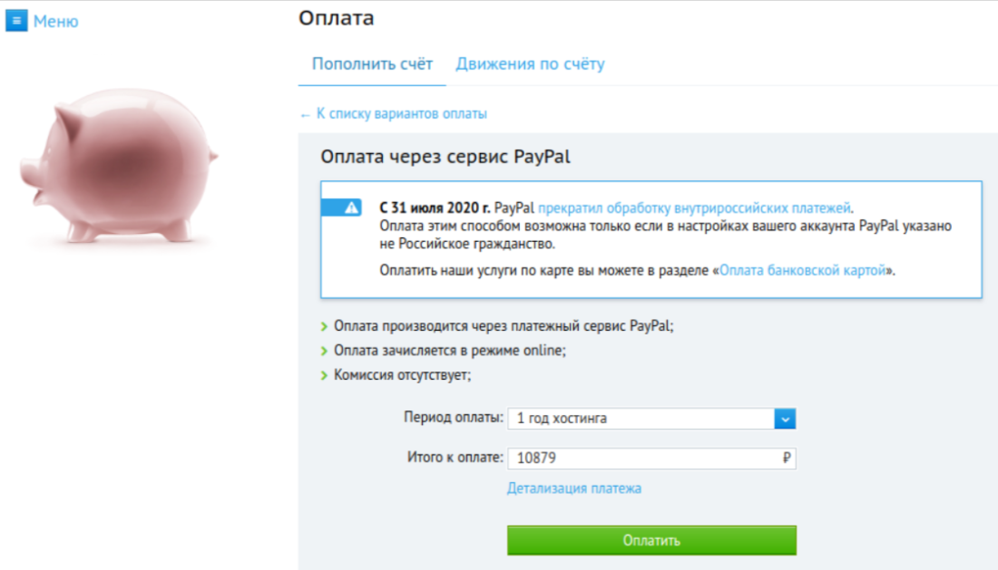
Task: Click green chevron beside PayPal service bullet
Action: pyautogui.click(x=325, y=327)
